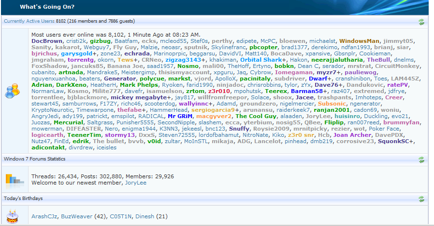This screenshot has width=434, height=226.
Task: Select user neerajjalutharia
Action: pos(337,60)
